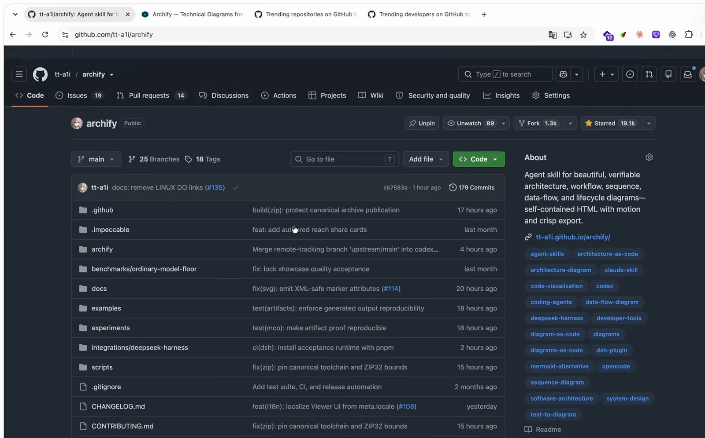Viewport: 705px width, 438px height.
Task: Click the translate page icon in address bar
Action: (553, 35)
